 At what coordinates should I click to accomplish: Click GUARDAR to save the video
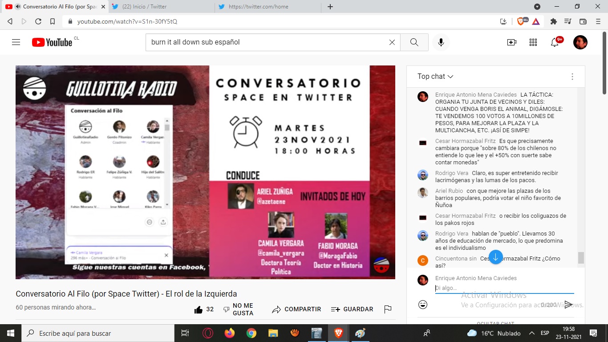(352, 309)
